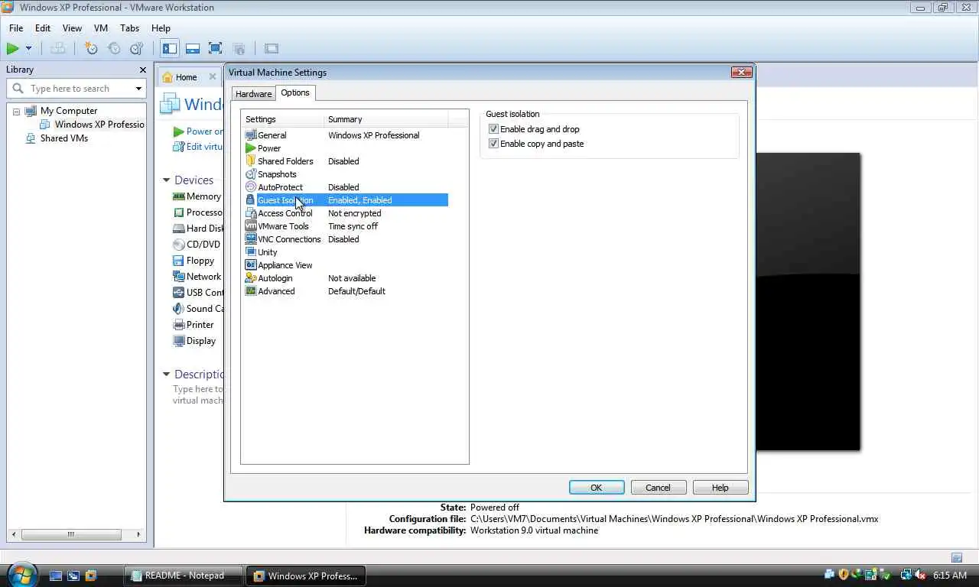This screenshot has width=979, height=587.
Task: Open the Tabs menu
Action: (130, 28)
